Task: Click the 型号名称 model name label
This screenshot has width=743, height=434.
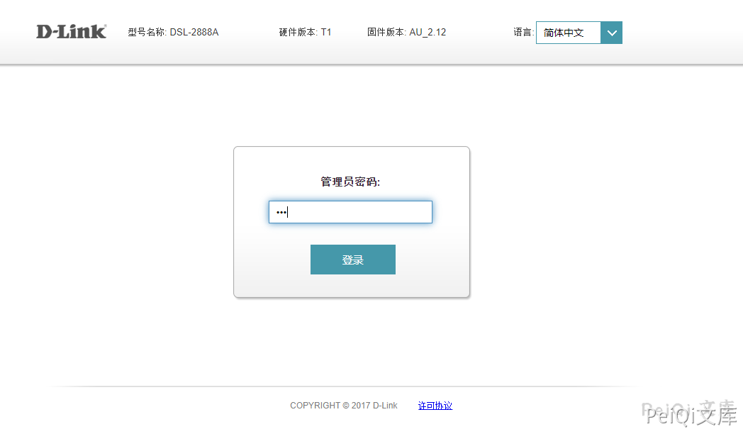Action: pos(147,33)
